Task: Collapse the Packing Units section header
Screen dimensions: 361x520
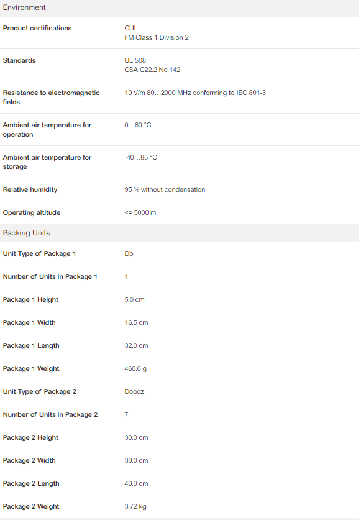Action: pyautogui.click(x=180, y=233)
